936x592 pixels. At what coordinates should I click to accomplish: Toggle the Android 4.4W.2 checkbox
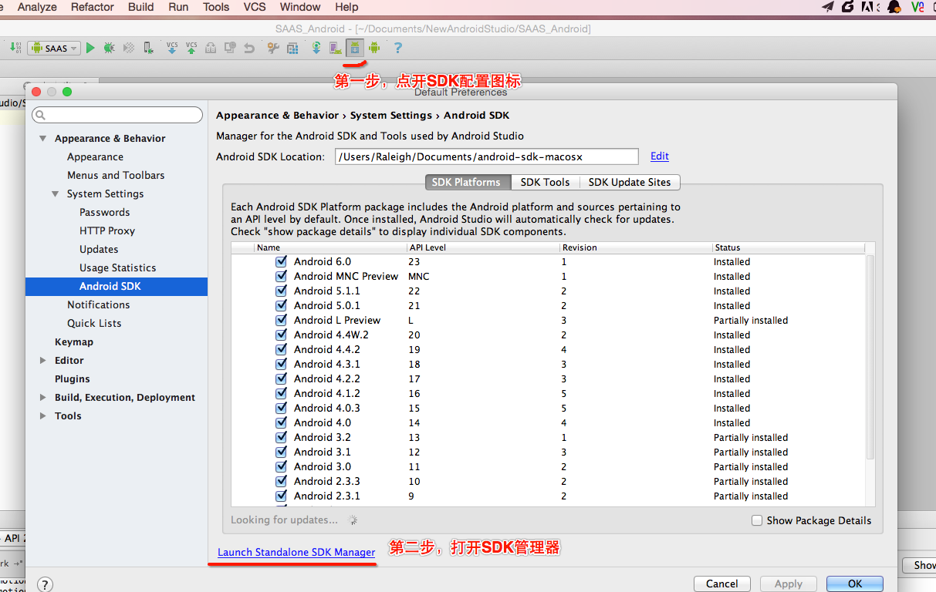(281, 335)
